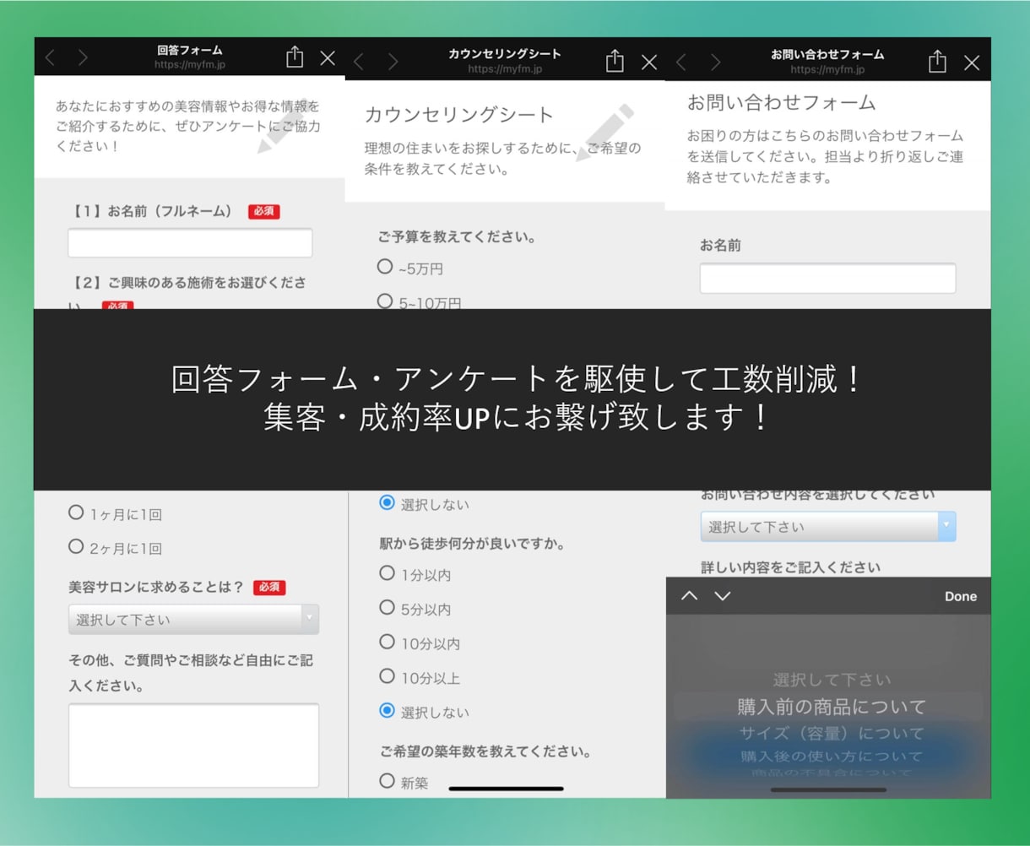Tap back arrow in 回答フォーム browser bar
The image size is (1030, 846).
point(50,57)
